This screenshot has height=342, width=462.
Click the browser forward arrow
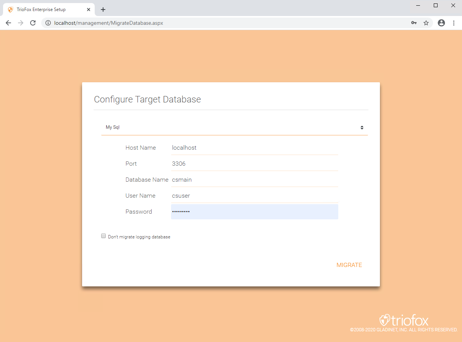click(x=21, y=23)
